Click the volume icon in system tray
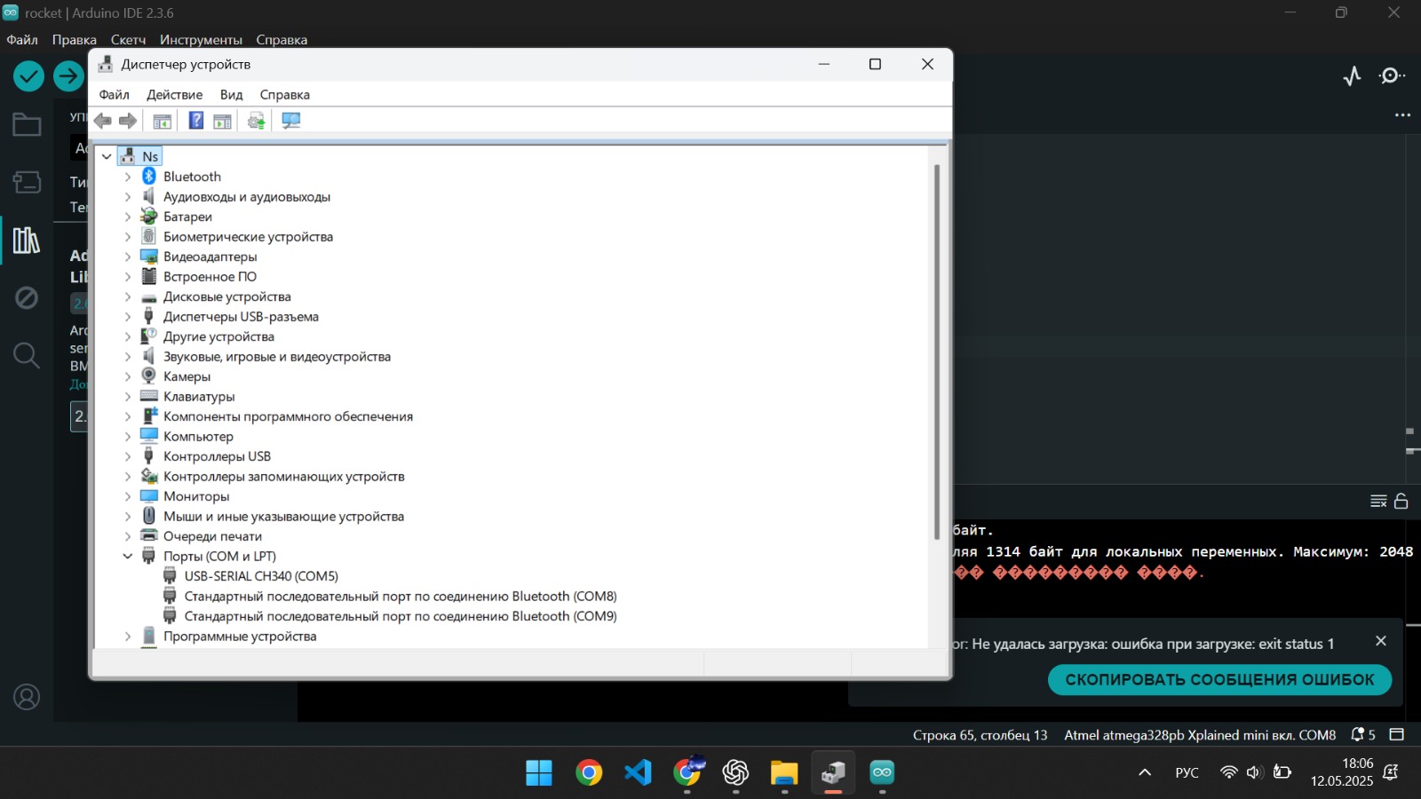This screenshot has height=799, width=1421. 1254,772
